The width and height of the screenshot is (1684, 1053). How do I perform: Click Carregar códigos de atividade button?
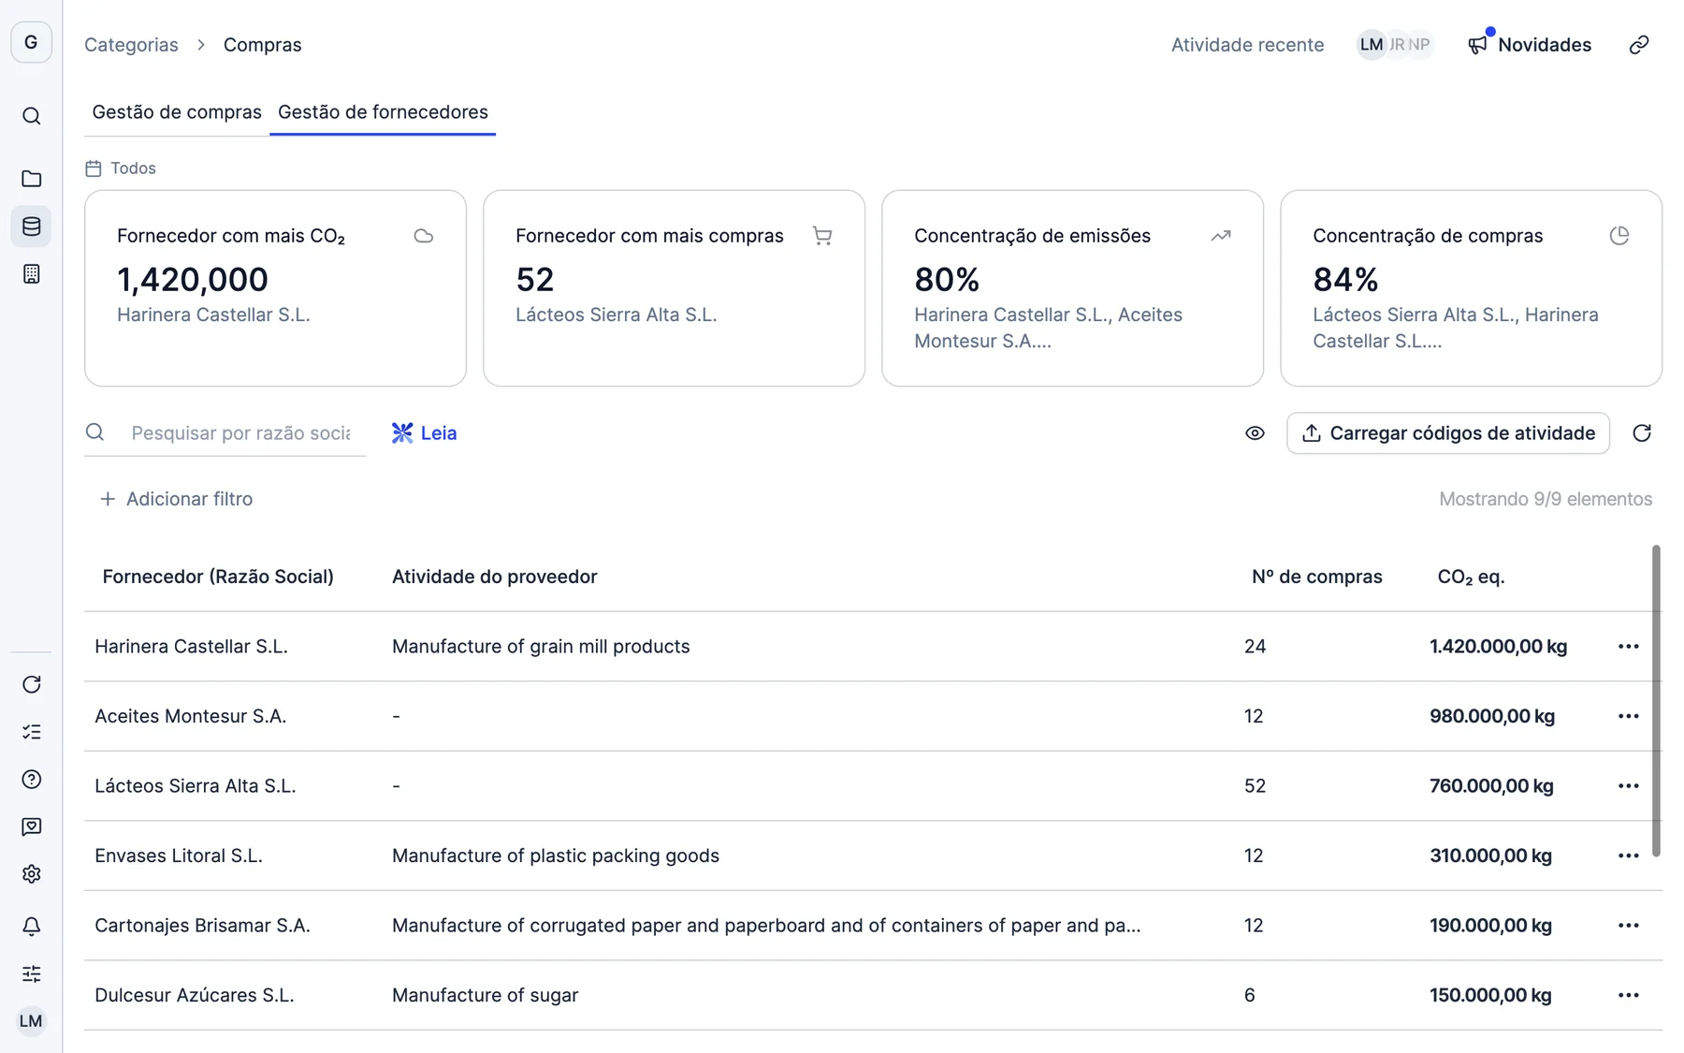pyautogui.click(x=1447, y=433)
